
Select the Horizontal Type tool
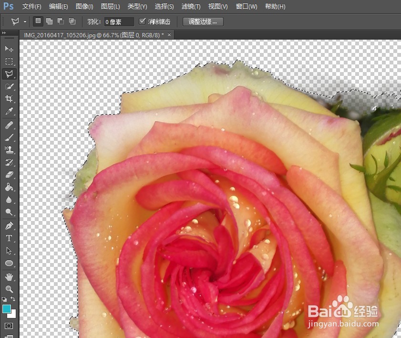pos(9,238)
